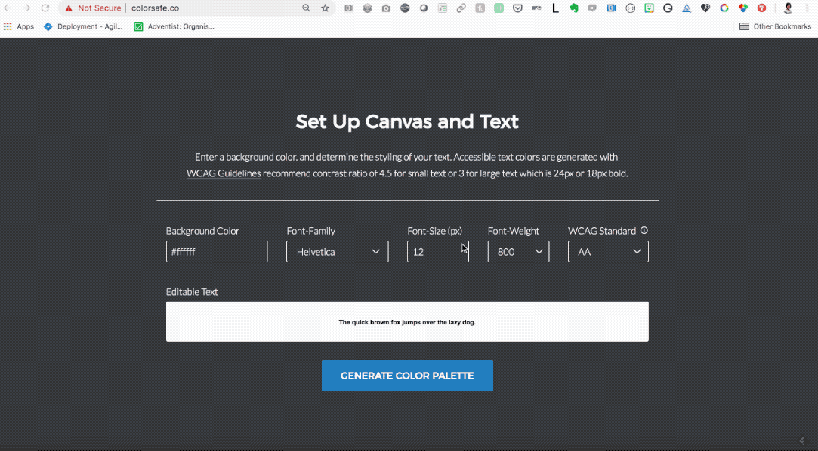The width and height of the screenshot is (818, 451).
Task: Click the WCAG Standard info icon
Action: [x=644, y=230]
